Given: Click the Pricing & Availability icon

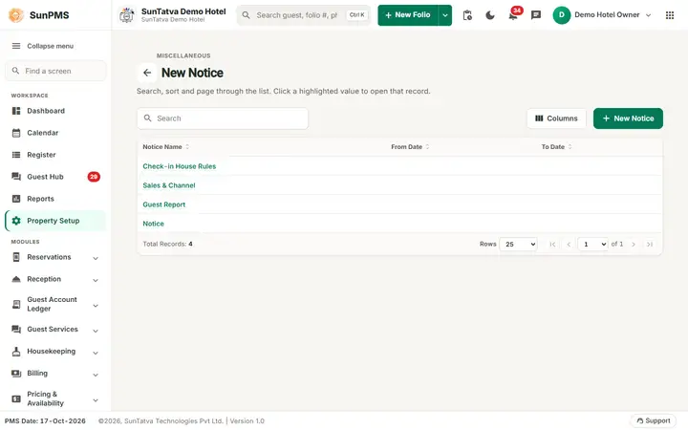Looking at the screenshot, I should tap(16, 398).
